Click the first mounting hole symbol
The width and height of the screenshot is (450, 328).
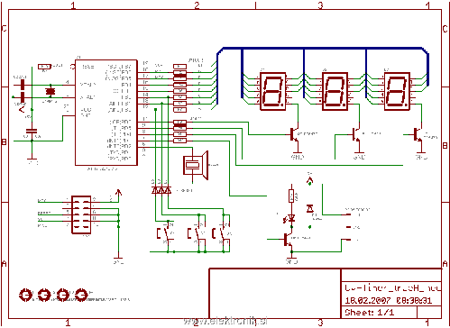click(25, 295)
